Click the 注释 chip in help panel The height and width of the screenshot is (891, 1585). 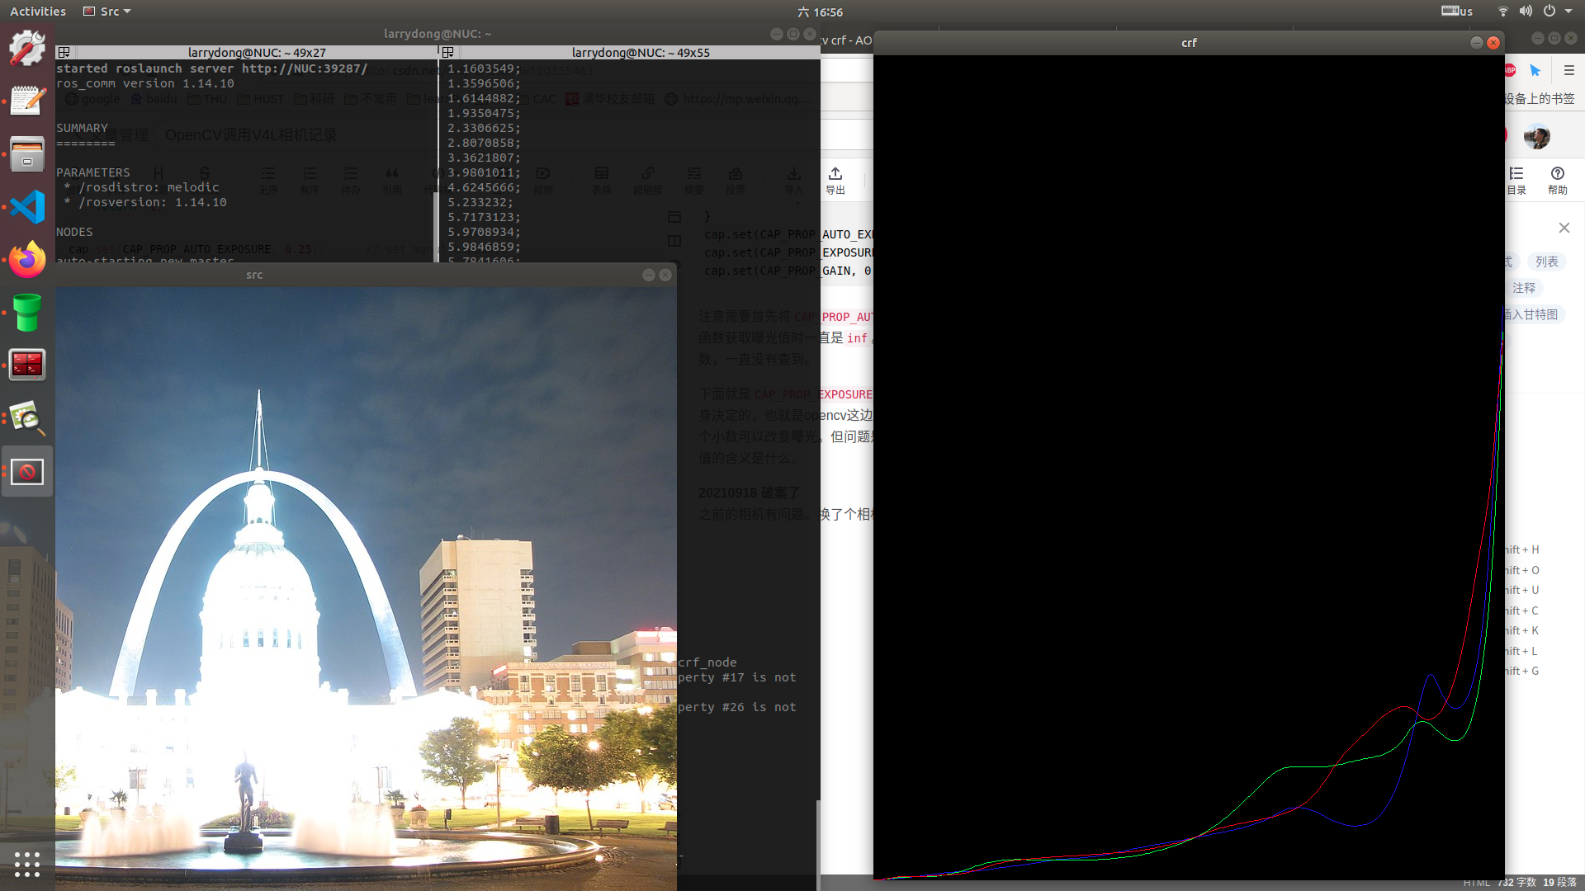click(1524, 288)
